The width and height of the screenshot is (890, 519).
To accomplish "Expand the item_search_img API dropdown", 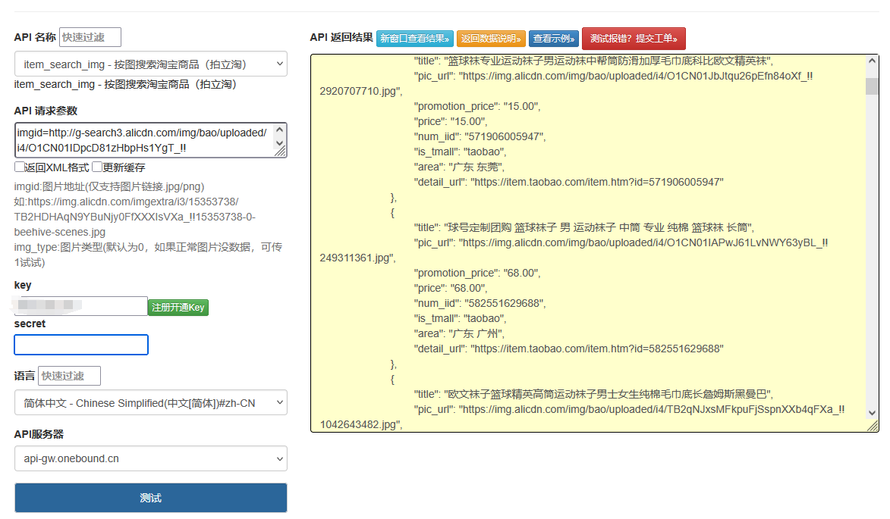I will [x=150, y=64].
